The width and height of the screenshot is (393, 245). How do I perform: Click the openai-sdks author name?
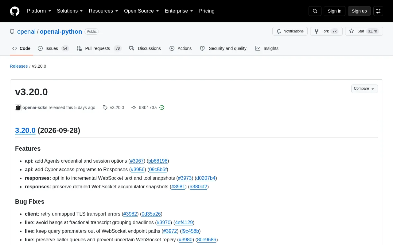click(x=35, y=107)
